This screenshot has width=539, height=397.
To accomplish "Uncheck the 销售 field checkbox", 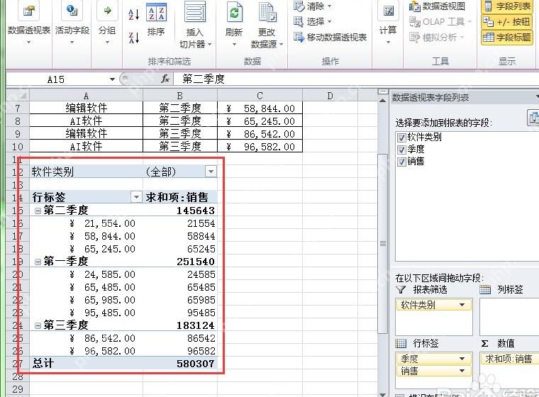I will click(401, 162).
